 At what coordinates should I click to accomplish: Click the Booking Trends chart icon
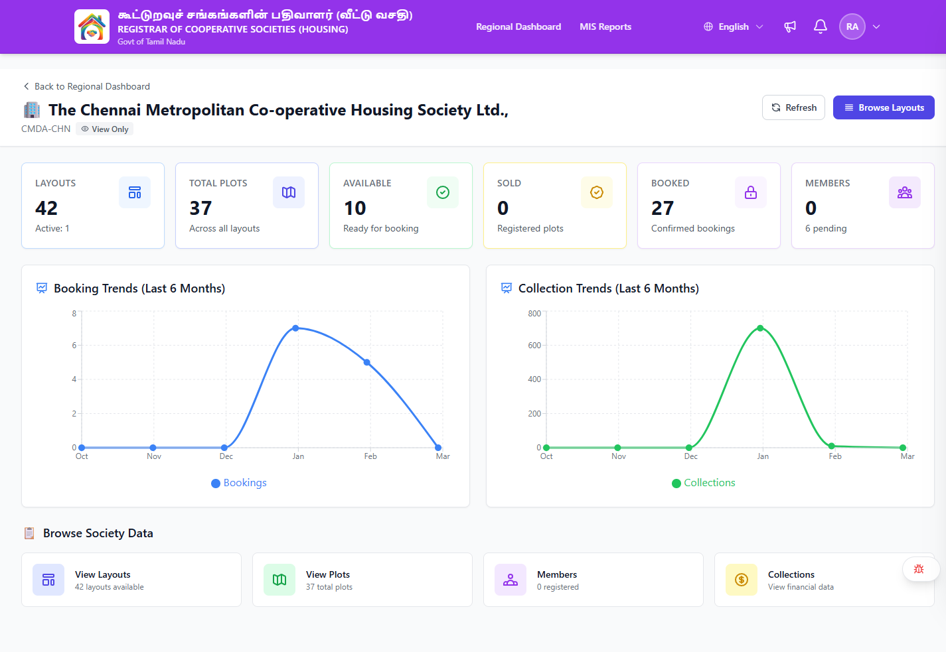click(42, 288)
